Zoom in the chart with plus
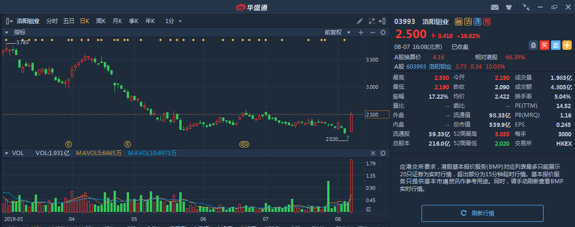Screen dimensions: 575x227 click(361, 32)
